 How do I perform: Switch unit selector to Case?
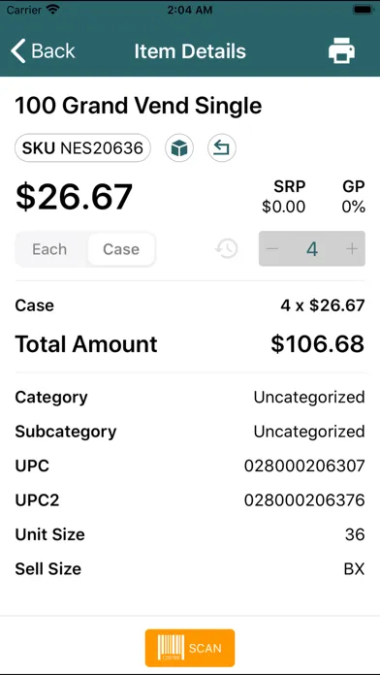[x=121, y=249]
